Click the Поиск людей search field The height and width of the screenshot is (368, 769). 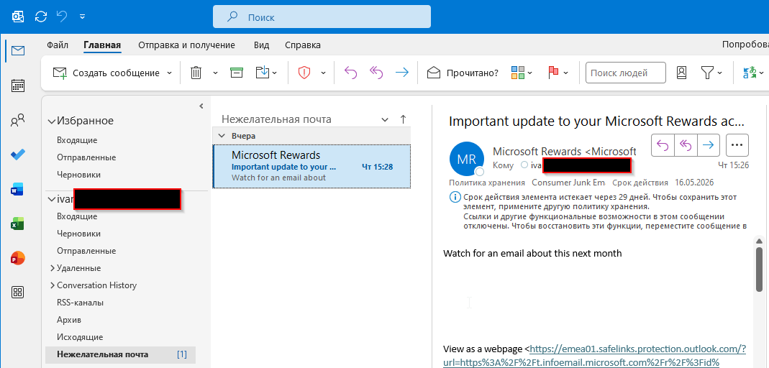point(624,73)
